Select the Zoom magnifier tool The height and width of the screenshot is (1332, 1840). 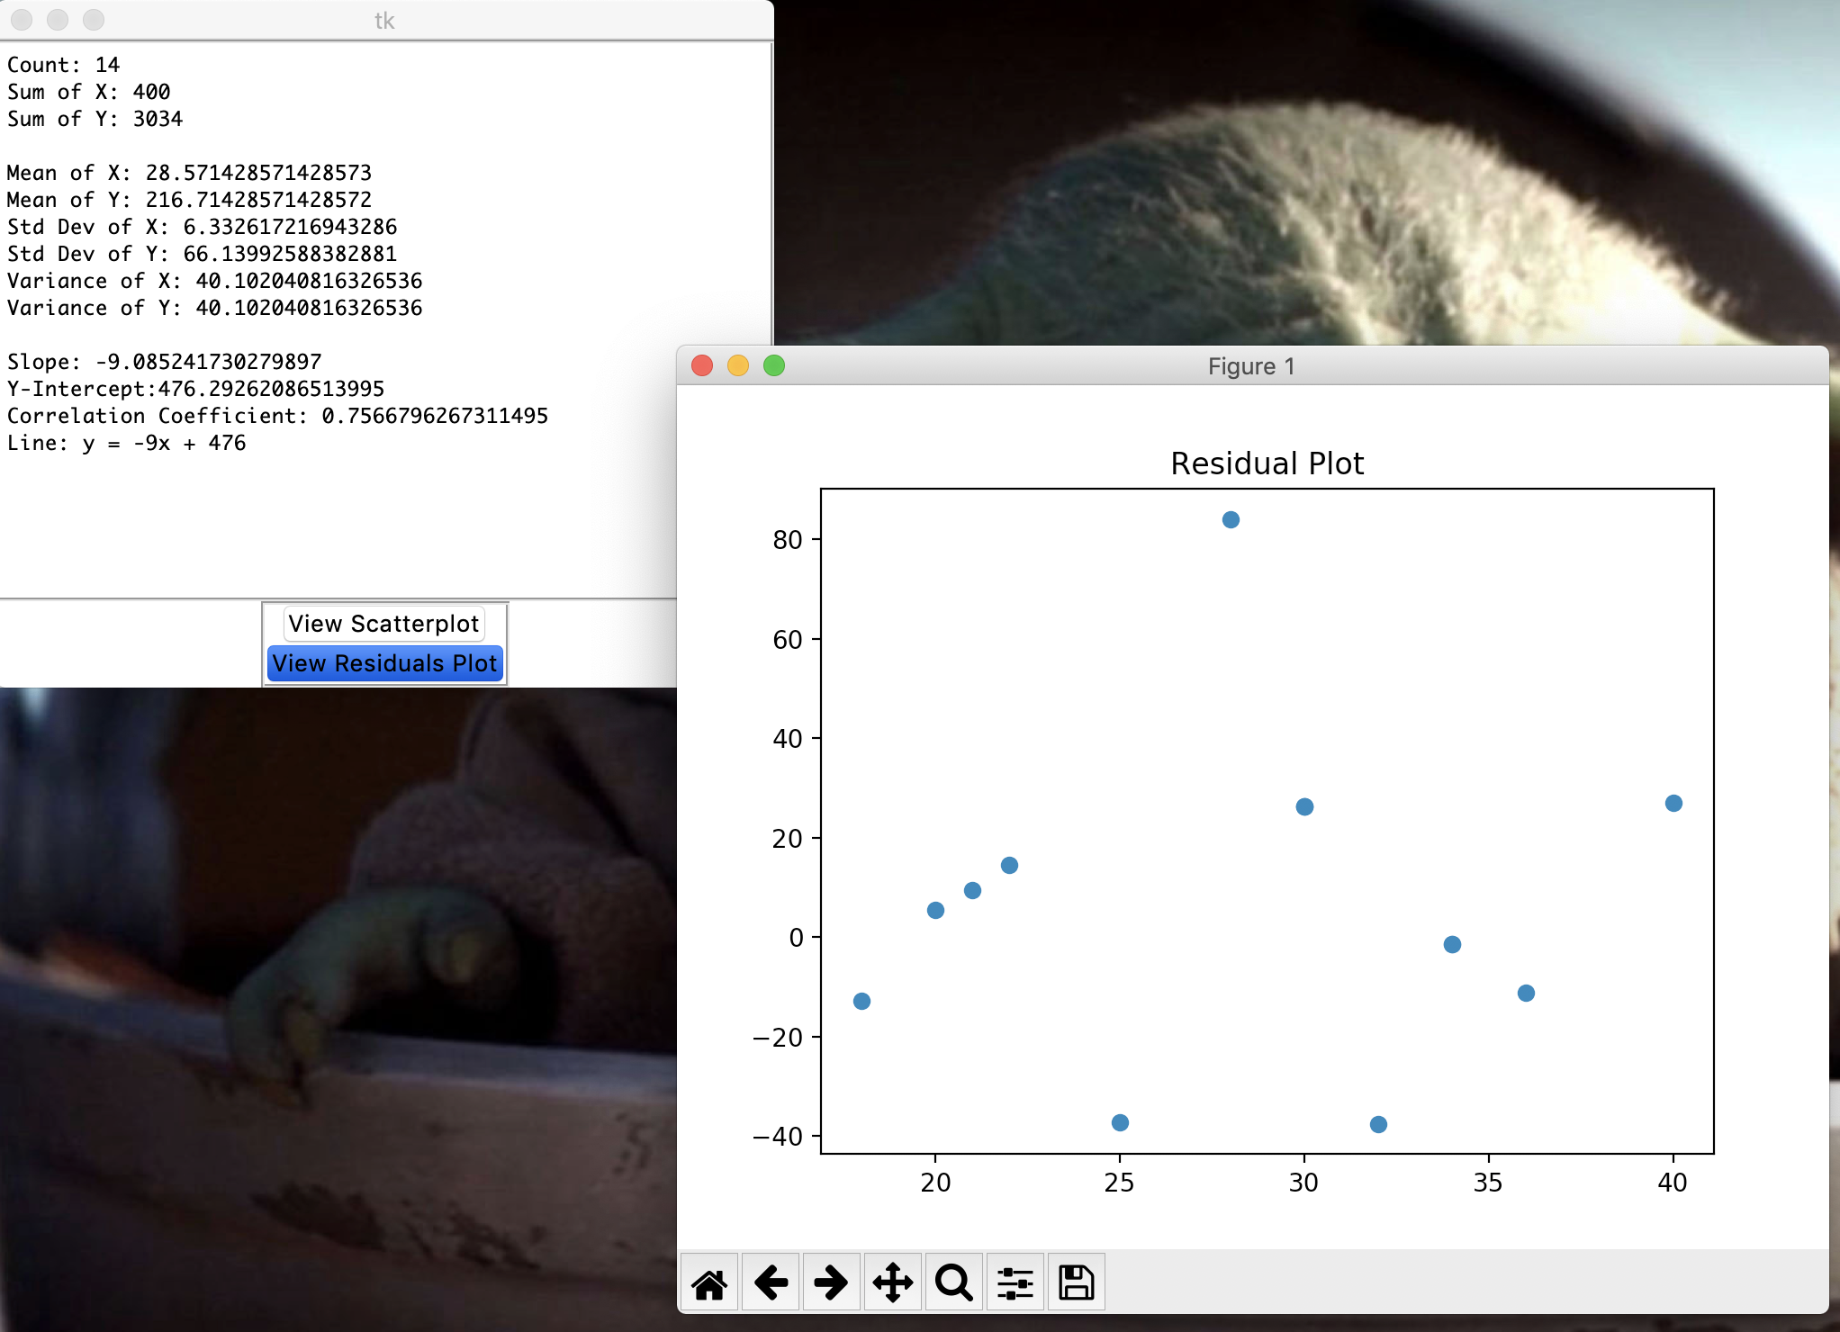pyautogui.click(x=953, y=1282)
